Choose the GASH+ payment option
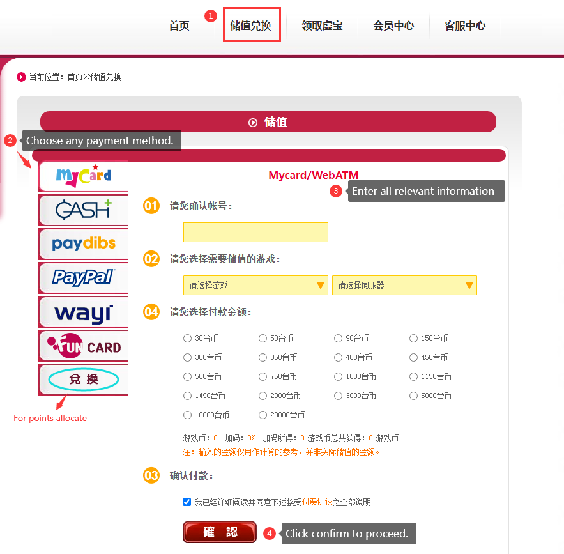Viewport: 564px width, 554px height. pyautogui.click(x=84, y=210)
